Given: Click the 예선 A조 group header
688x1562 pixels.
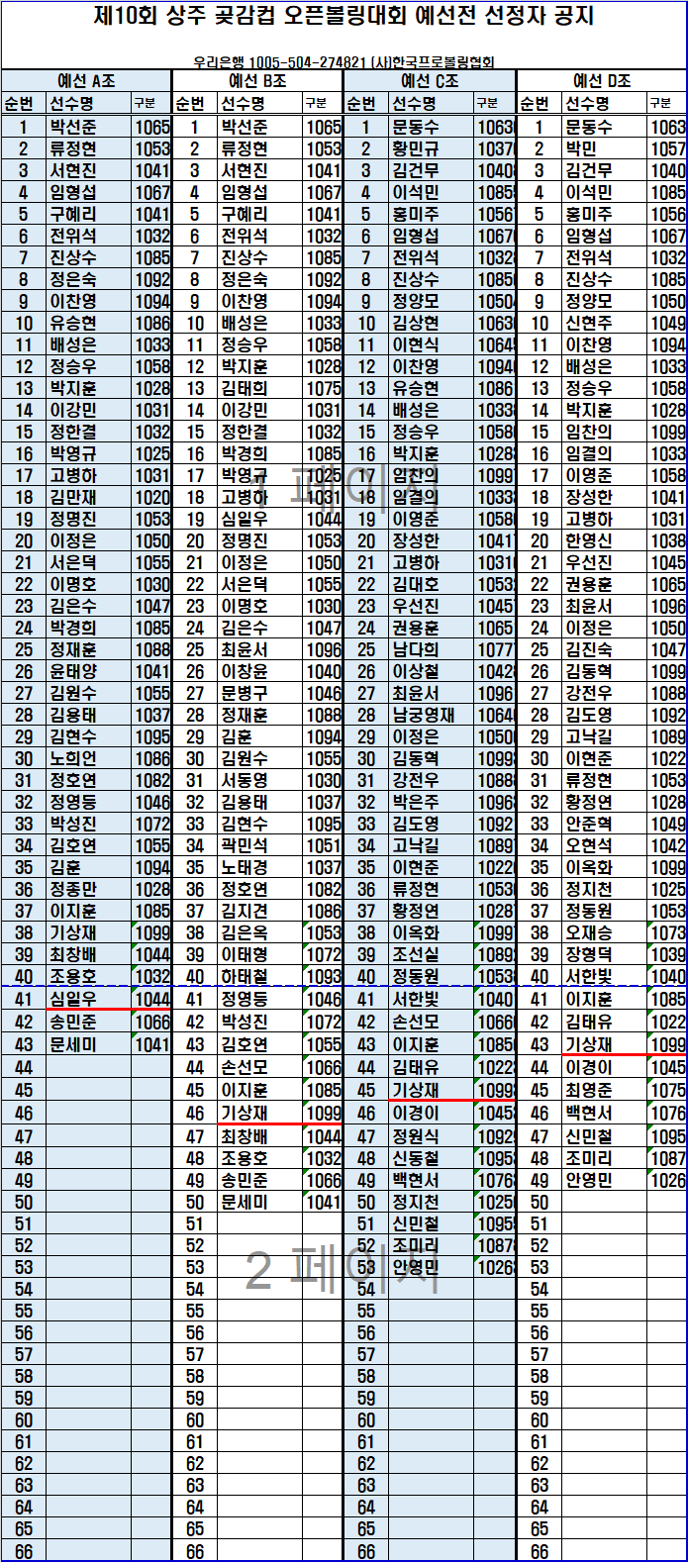Looking at the screenshot, I should click(86, 81).
